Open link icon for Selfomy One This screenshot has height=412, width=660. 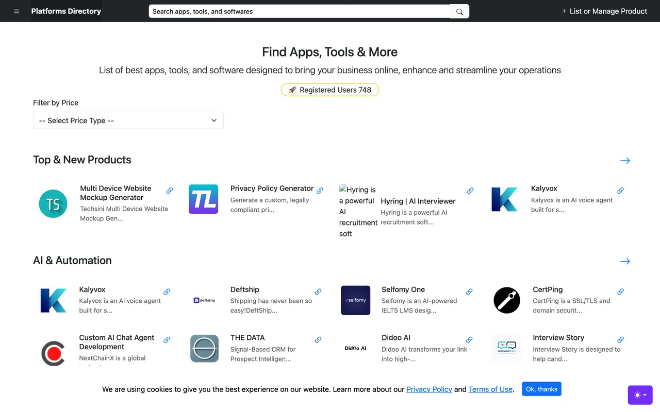(469, 291)
